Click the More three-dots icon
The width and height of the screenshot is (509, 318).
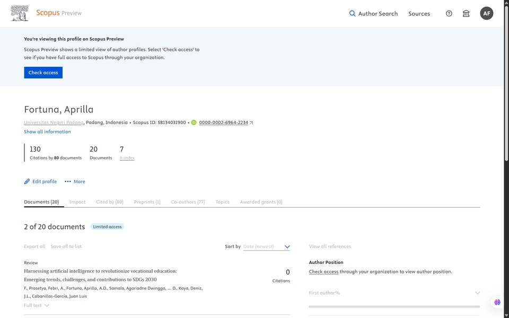coord(67,181)
